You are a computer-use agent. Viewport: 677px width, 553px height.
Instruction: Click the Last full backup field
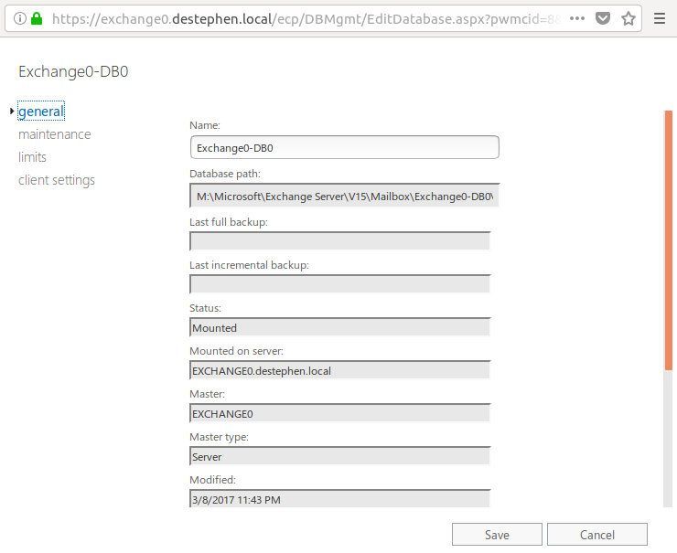(339, 241)
